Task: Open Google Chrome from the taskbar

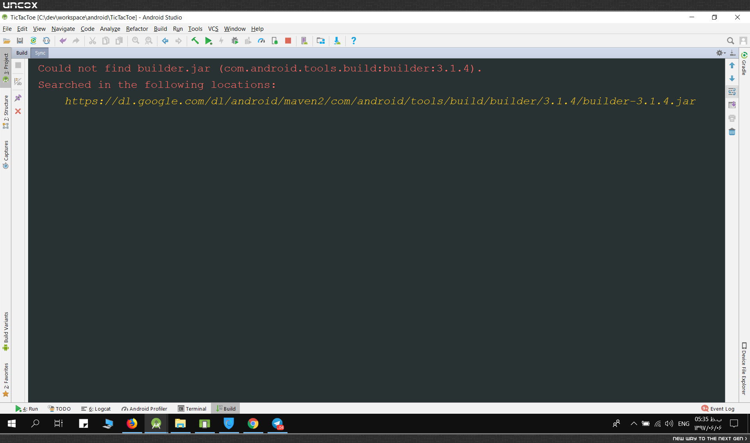Action: 253,423
